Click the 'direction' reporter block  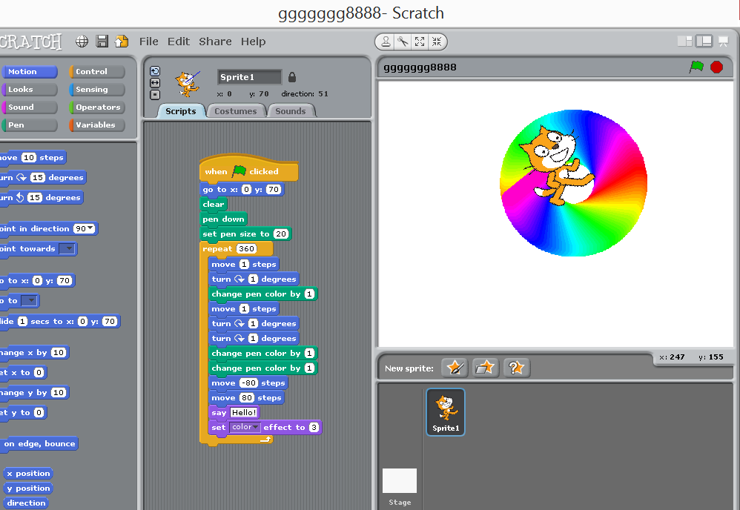tap(26, 503)
